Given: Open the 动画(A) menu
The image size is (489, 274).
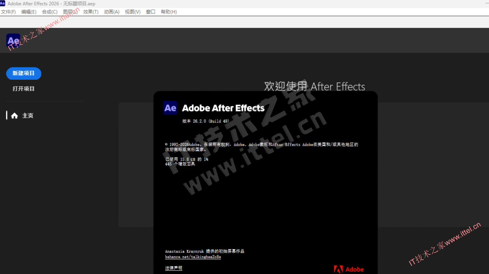Looking at the screenshot, I should pos(112,12).
